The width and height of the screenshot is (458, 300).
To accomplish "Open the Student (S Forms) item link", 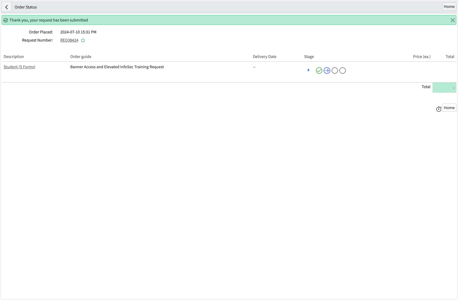I will tap(19, 67).
